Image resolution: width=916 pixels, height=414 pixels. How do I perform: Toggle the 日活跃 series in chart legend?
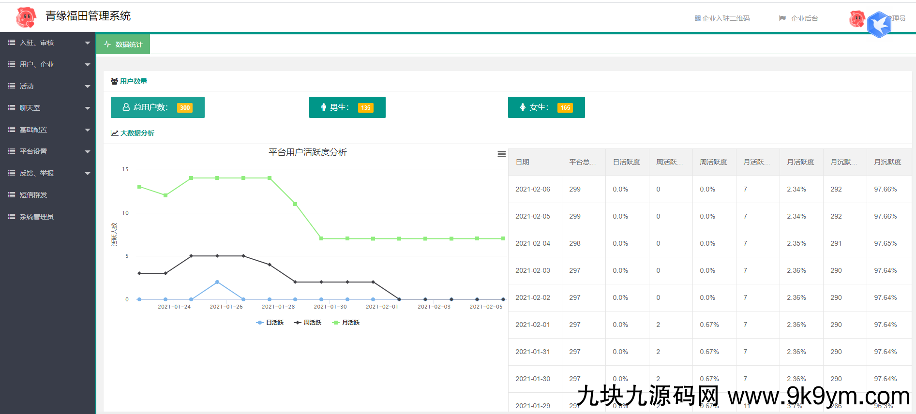pyautogui.click(x=270, y=323)
